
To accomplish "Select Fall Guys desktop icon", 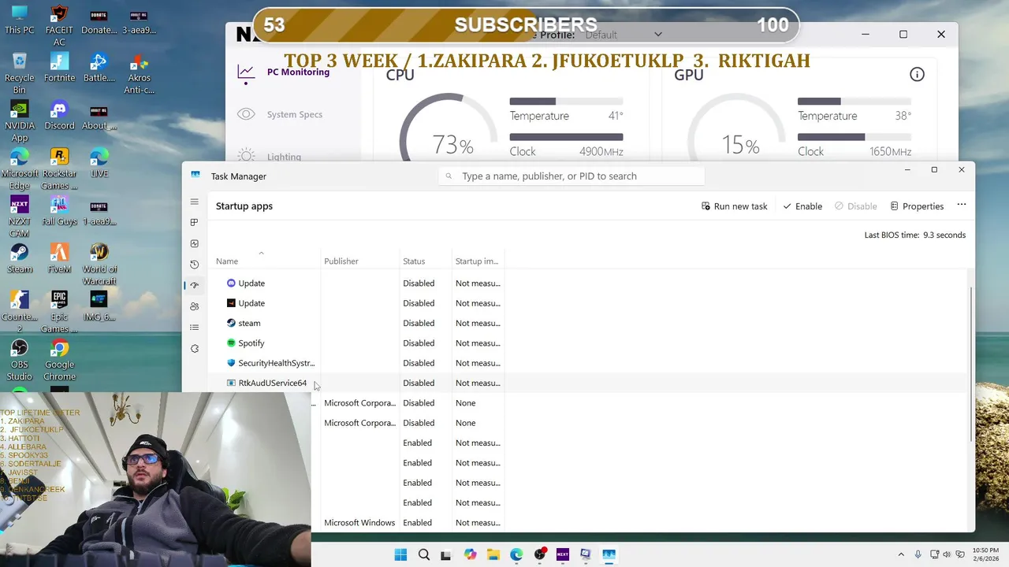I will [x=59, y=210].
